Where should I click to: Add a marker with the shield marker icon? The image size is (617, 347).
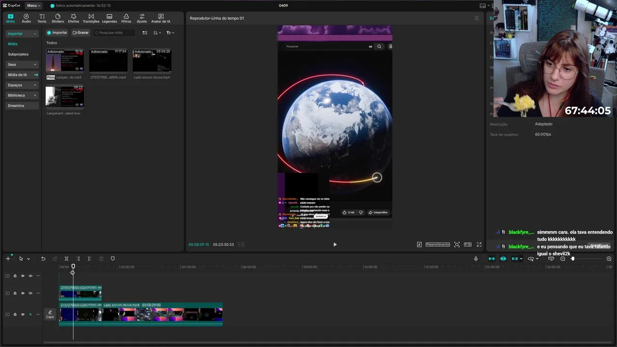113,259
